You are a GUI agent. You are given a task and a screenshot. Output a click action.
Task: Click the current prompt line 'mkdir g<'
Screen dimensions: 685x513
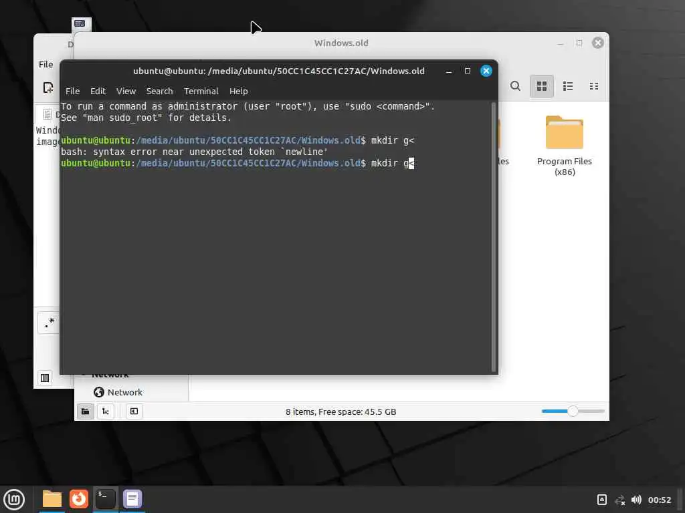[x=237, y=163]
